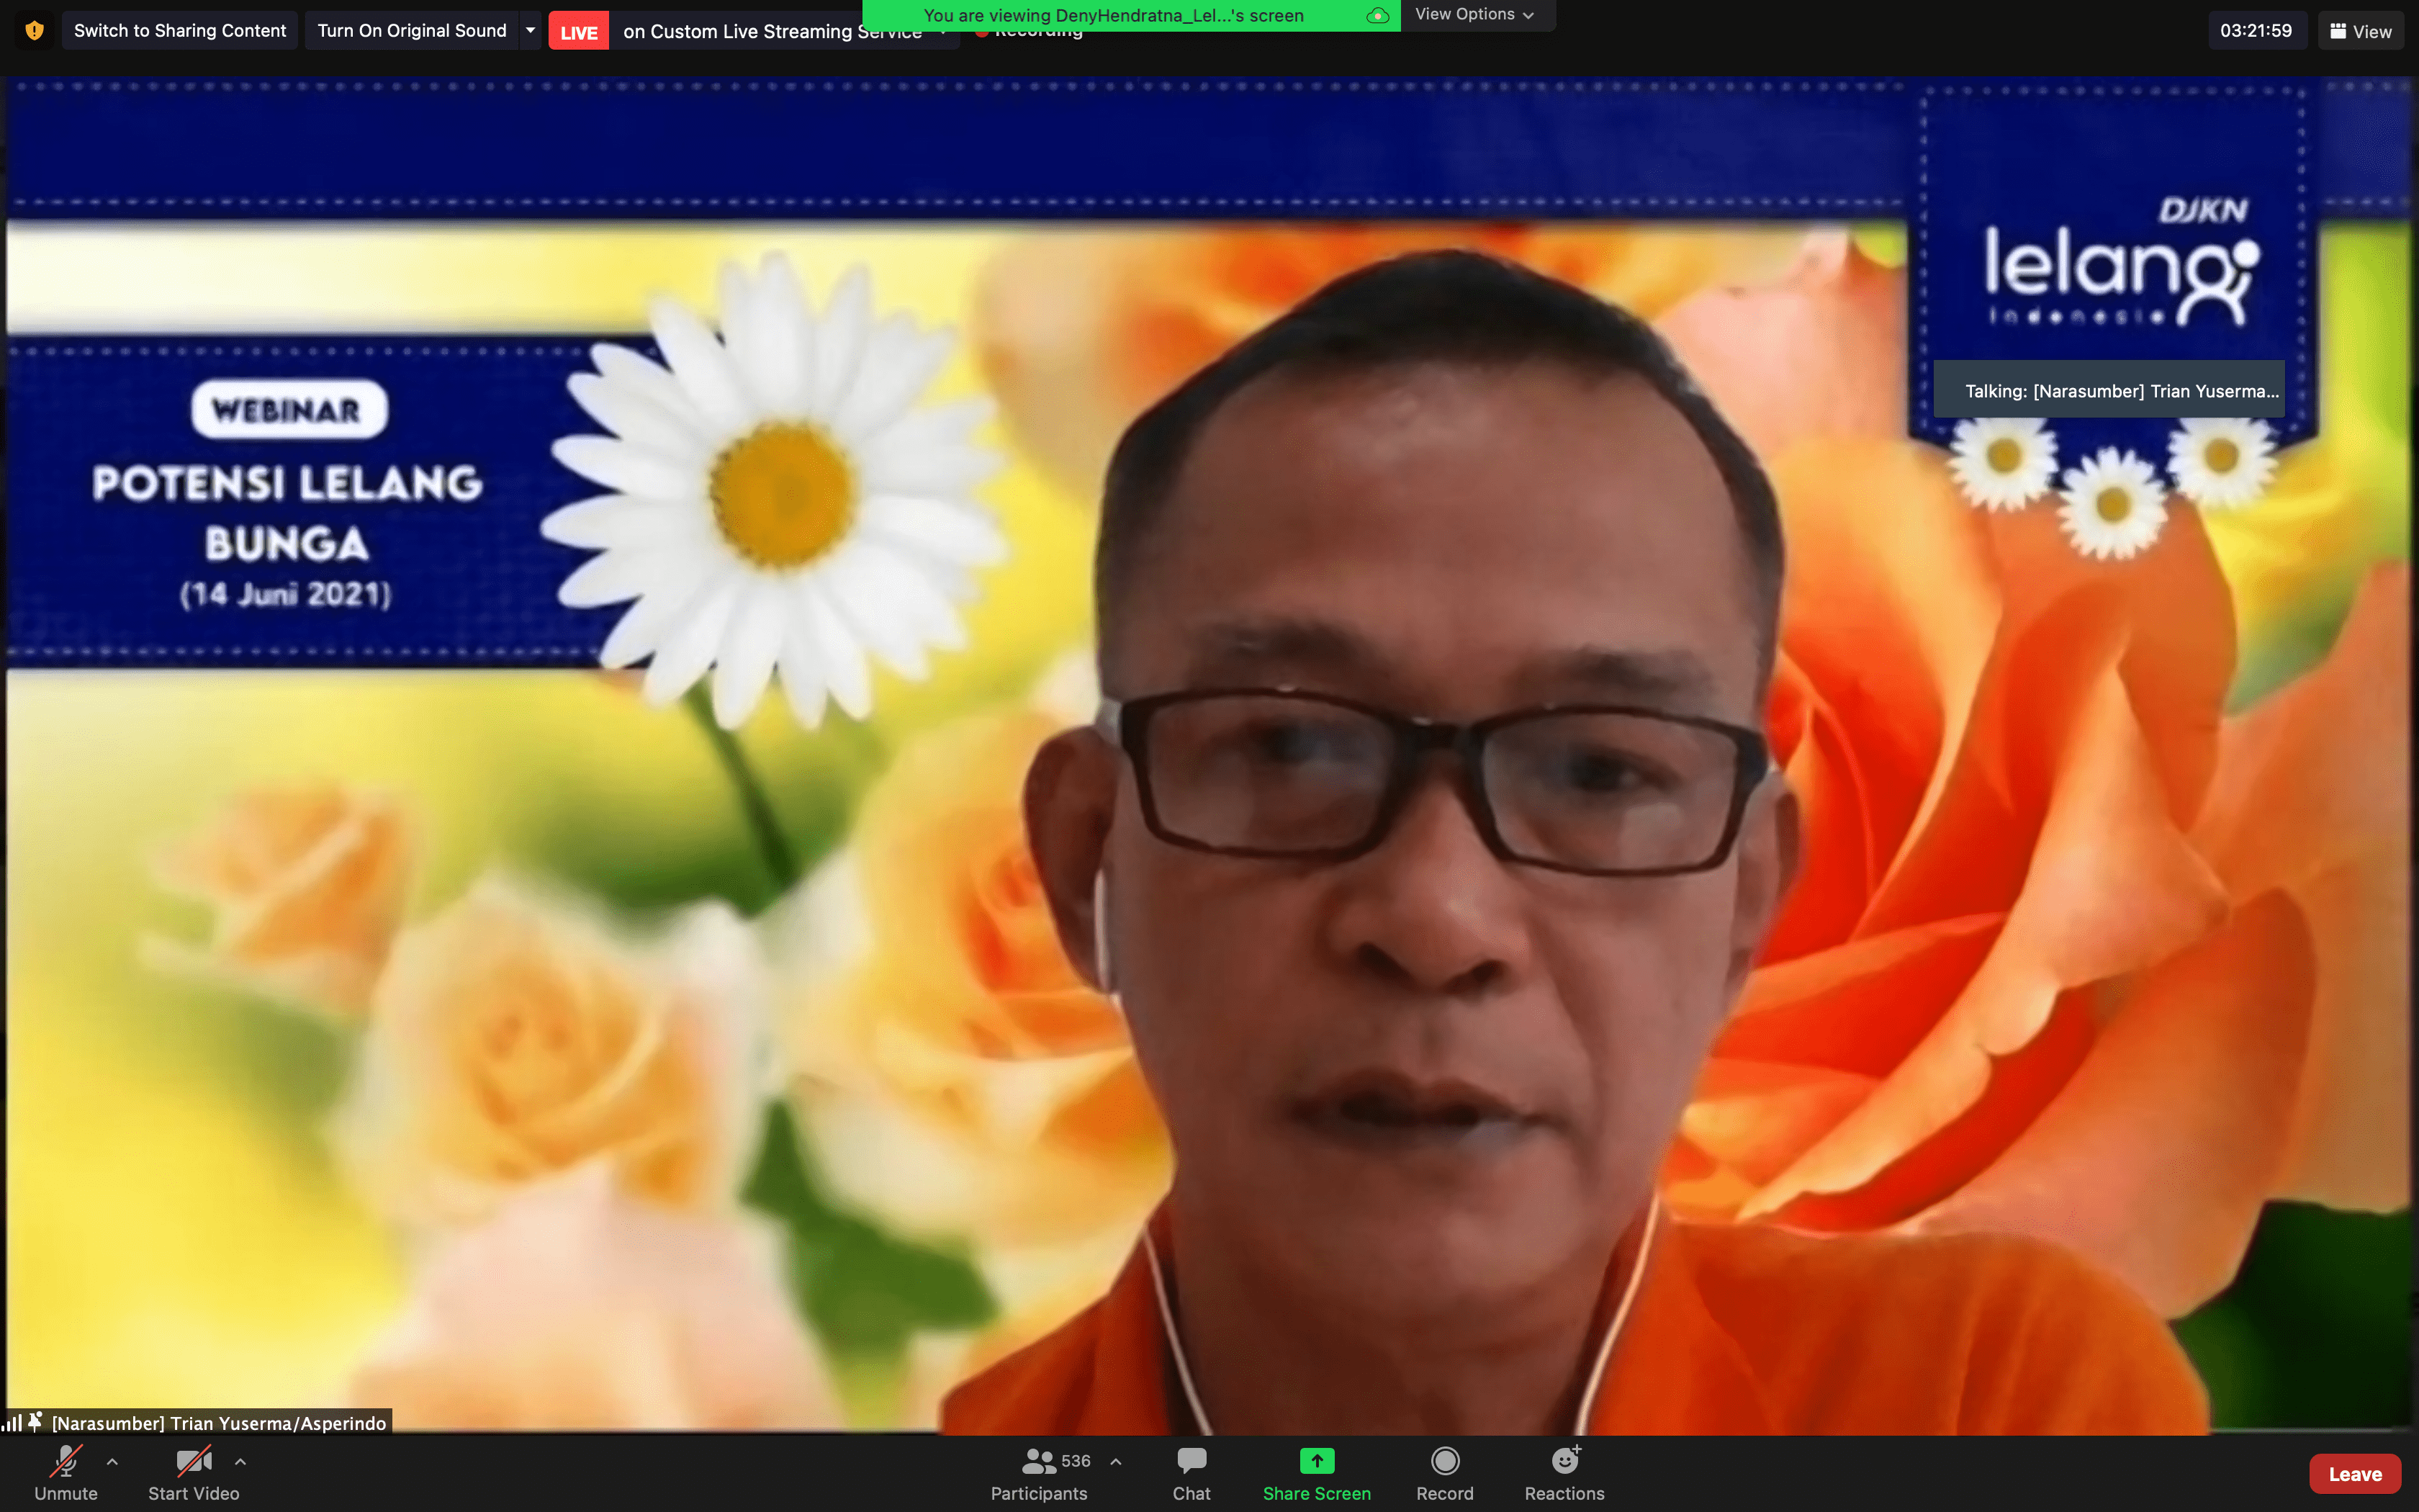Expand video options arrow beside Start Video
The width and height of the screenshot is (2419, 1512).
(240, 1462)
